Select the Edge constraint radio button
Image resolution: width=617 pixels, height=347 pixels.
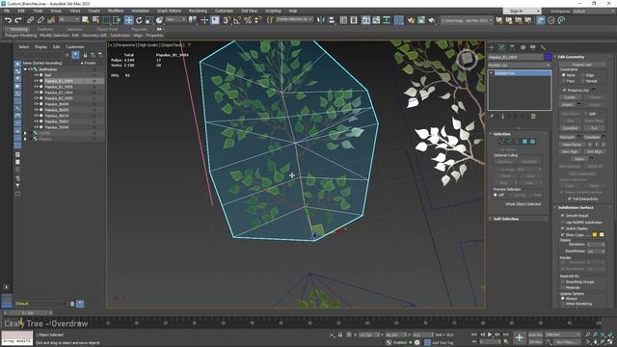click(582, 75)
